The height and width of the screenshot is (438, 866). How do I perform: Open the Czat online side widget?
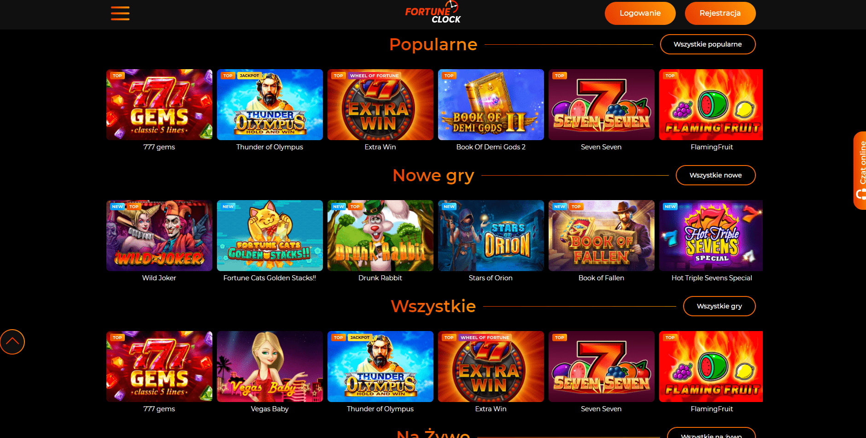tap(860, 171)
